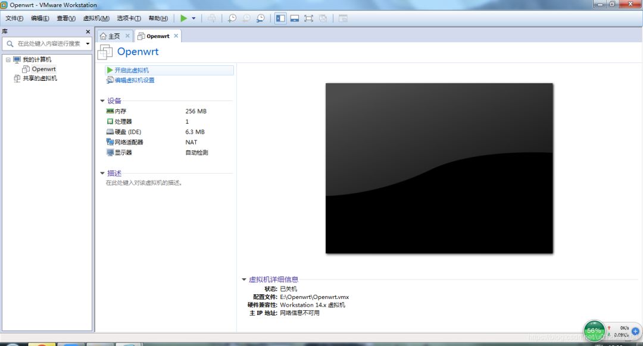
Task: Close the Openwrt tab
Action: (x=176, y=36)
